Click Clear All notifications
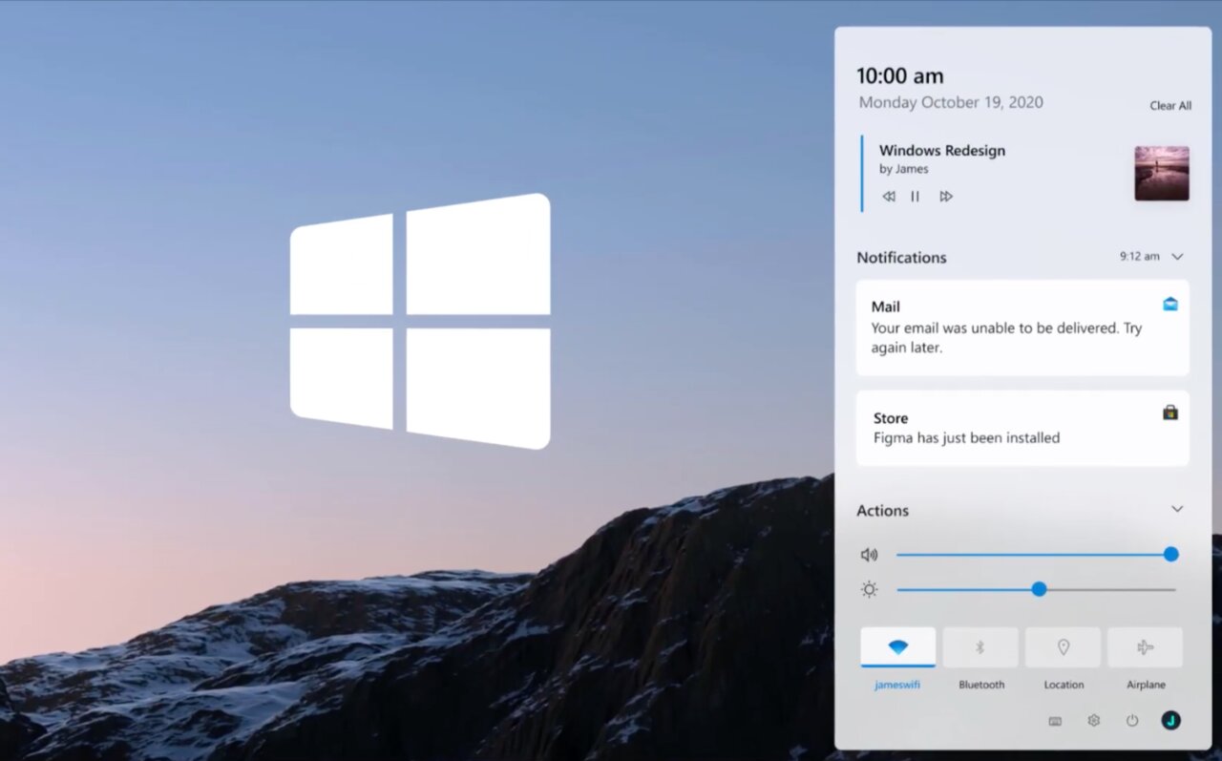Image resolution: width=1222 pixels, height=761 pixels. coord(1170,106)
